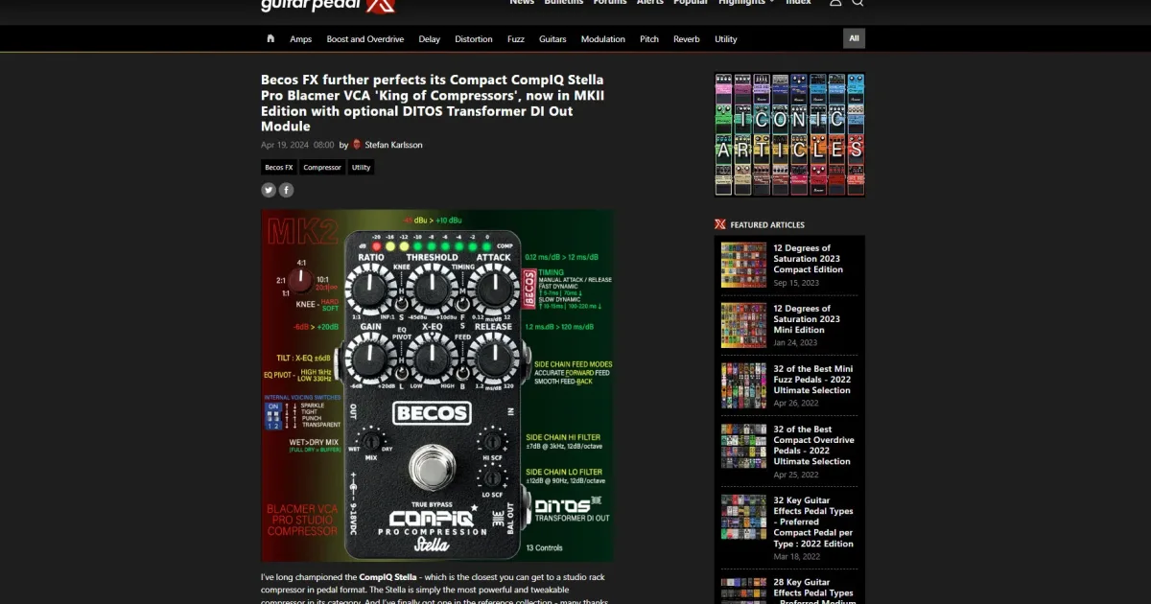The width and height of the screenshot is (1151, 604).
Task: Expand the Highlights dropdown menu
Action: click(x=745, y=3)
